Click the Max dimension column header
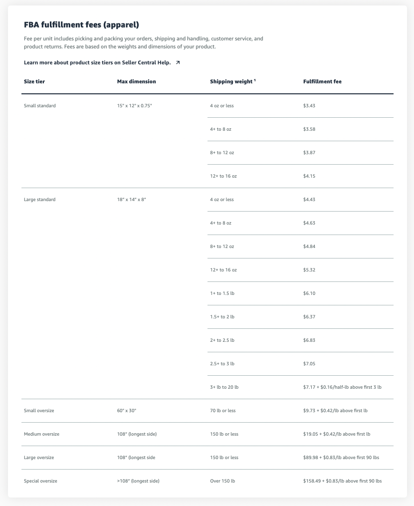This screenshot has width=414, height=506. pos(136,81)
